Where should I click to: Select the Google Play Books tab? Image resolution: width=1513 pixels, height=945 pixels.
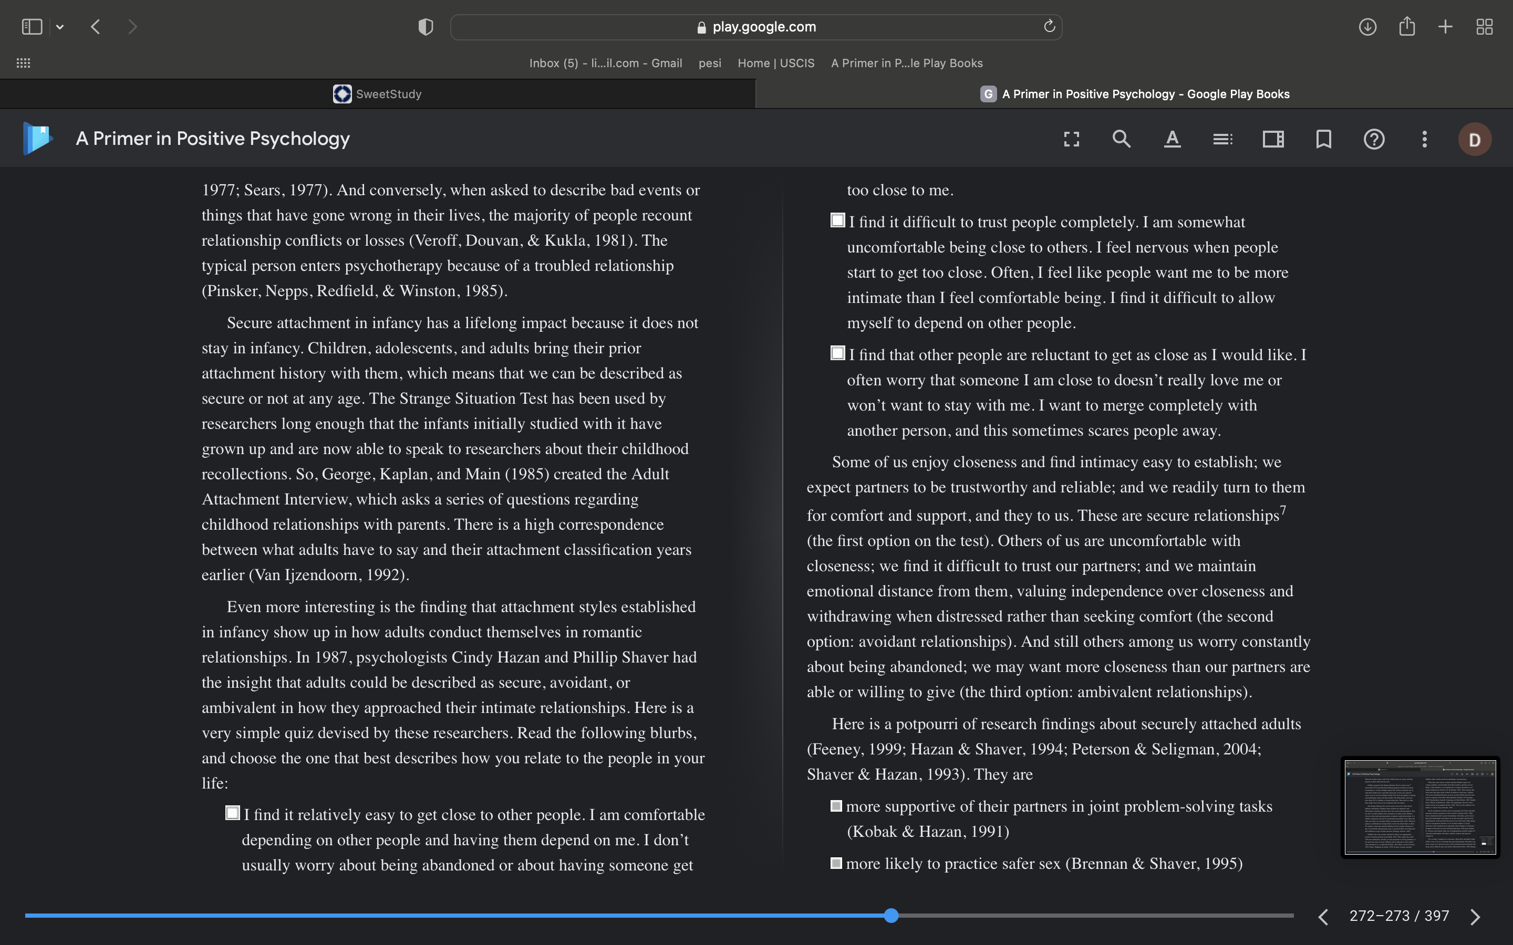[x=1134, y=94]
